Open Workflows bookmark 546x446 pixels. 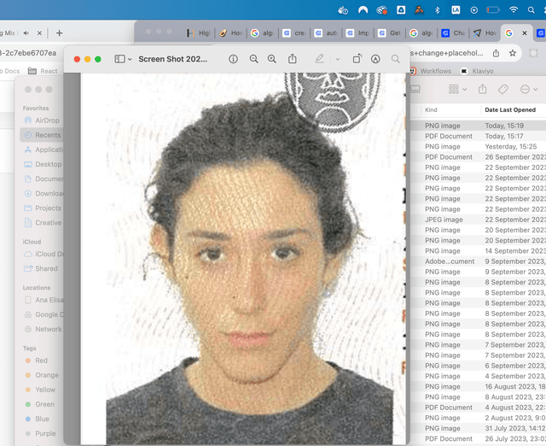[x=430, y=71]
